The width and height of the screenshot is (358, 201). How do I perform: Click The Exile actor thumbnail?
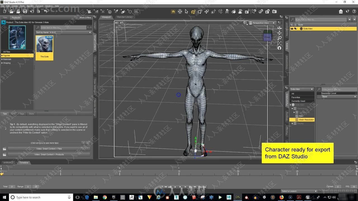(x=44, y=47)
